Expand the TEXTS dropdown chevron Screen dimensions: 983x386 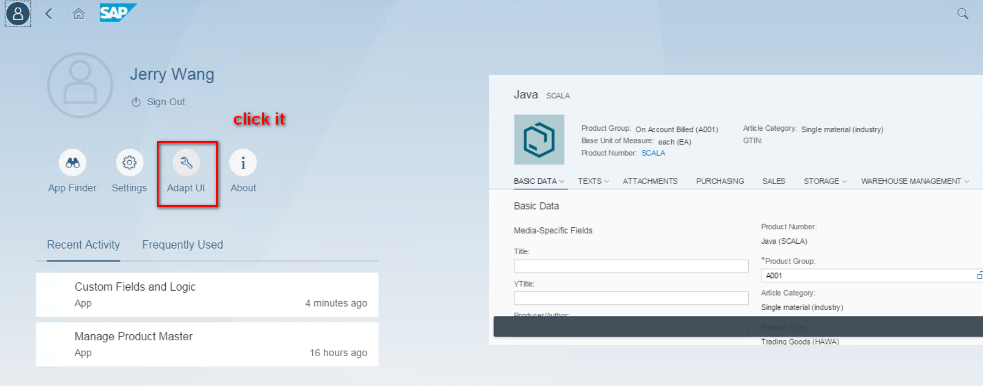[606, 181]
